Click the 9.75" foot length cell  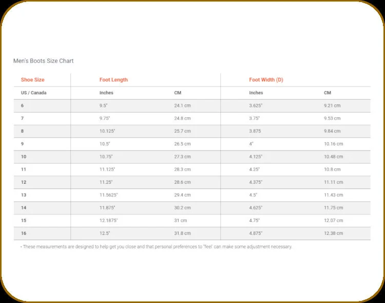[x=105, y=118]
